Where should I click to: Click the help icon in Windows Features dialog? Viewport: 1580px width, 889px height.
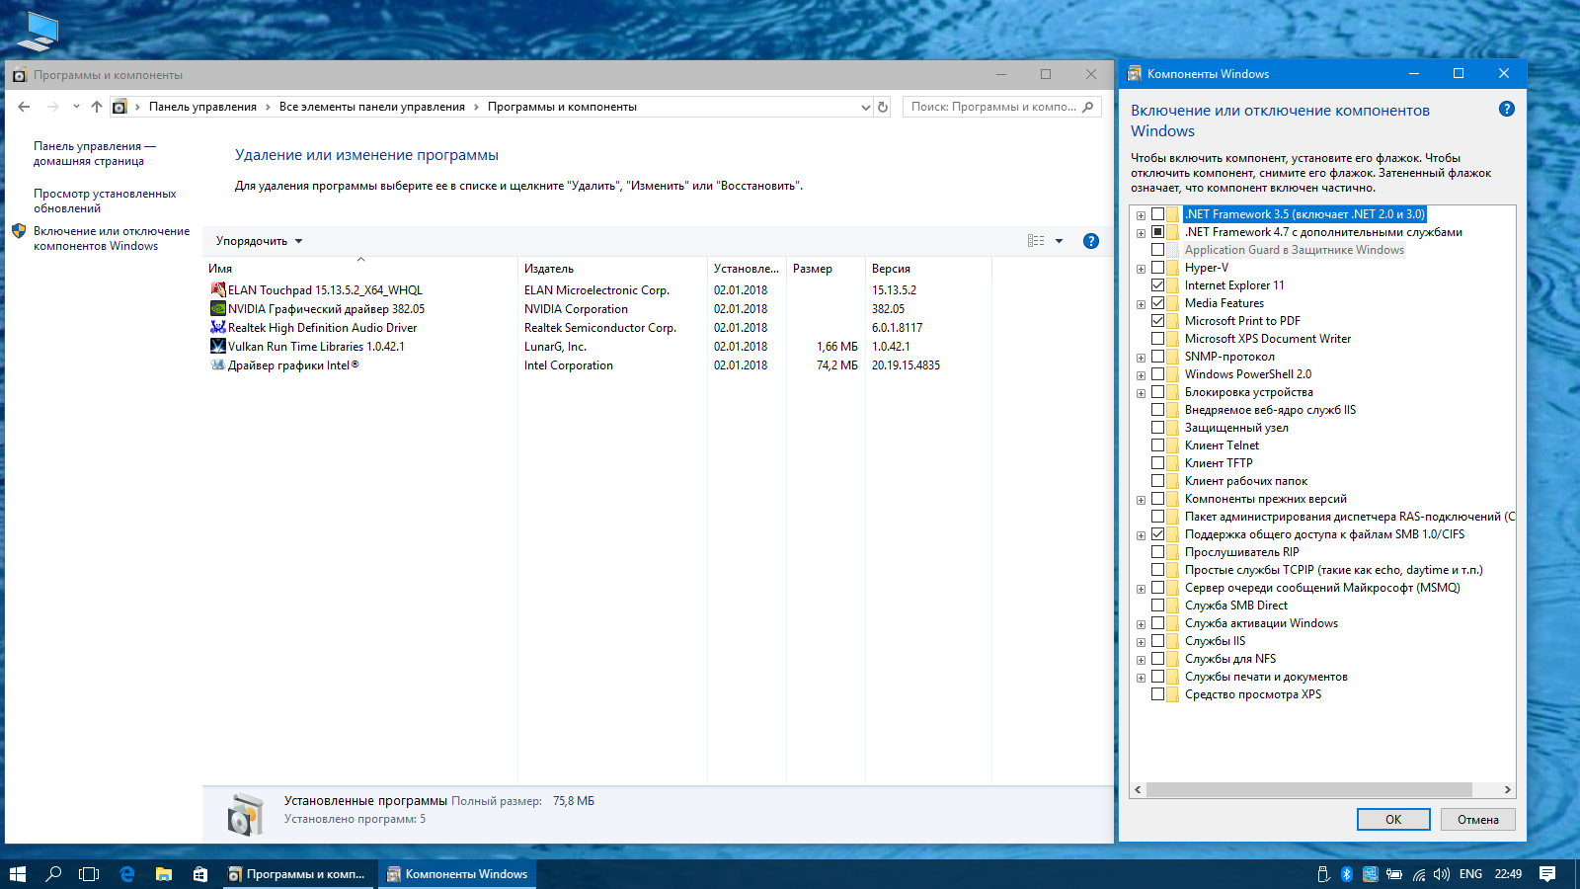[1506, 110]
